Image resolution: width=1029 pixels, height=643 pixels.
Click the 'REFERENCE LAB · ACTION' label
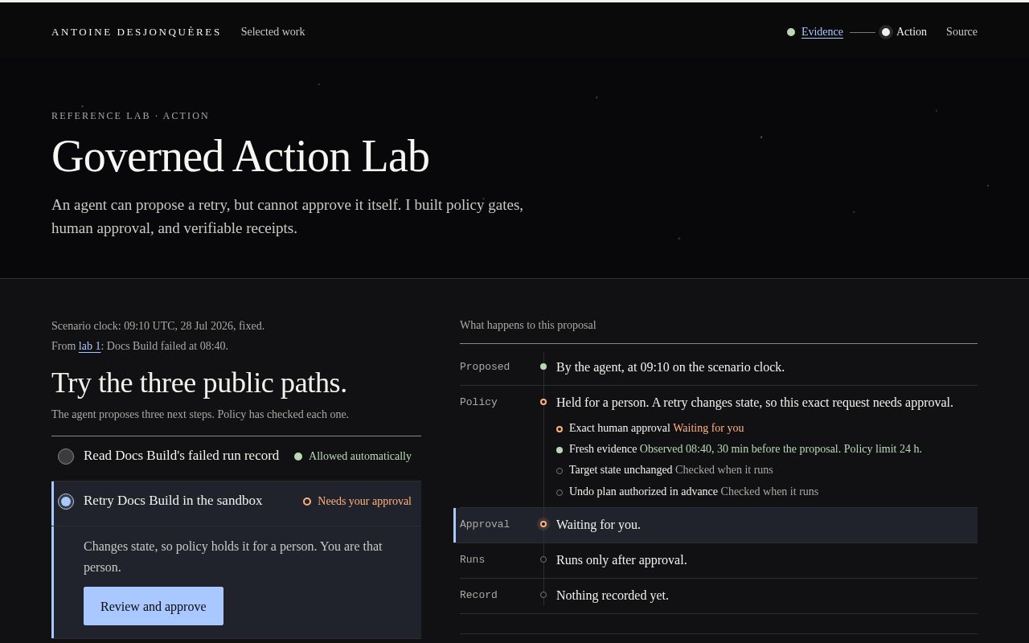(x=130, y=116)
